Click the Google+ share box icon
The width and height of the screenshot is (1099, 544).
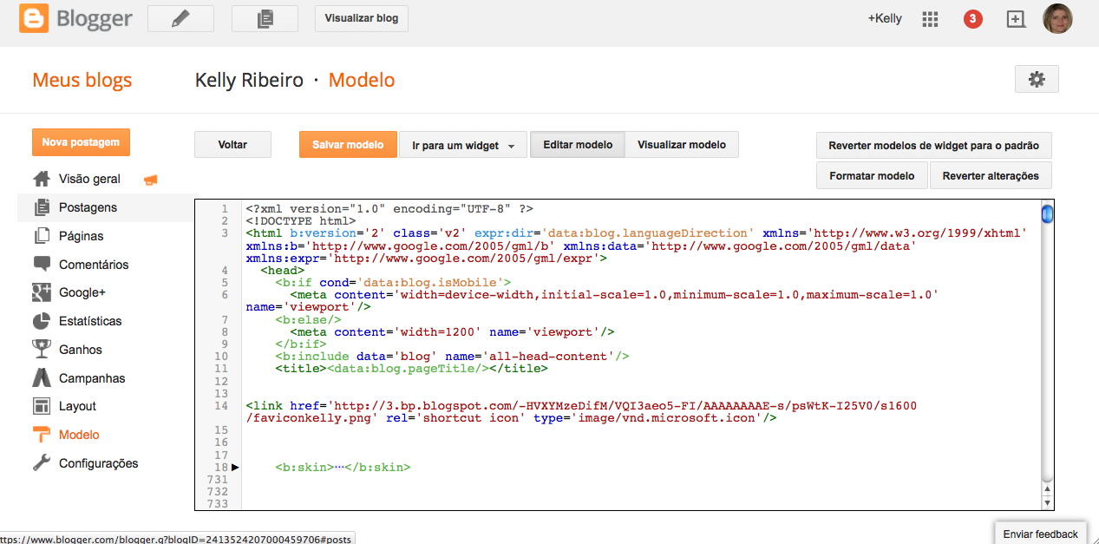coord(1016,19)
